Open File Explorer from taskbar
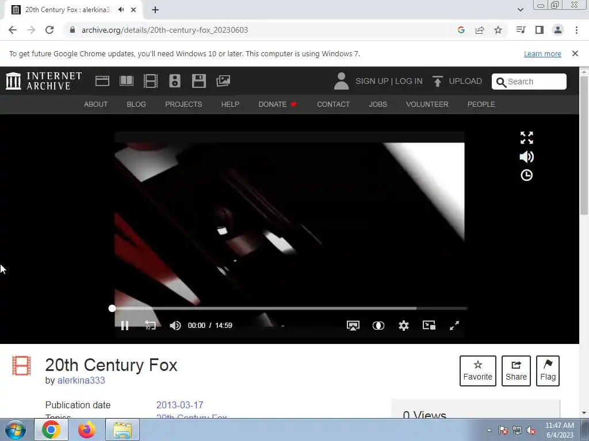 pos(123,430)
